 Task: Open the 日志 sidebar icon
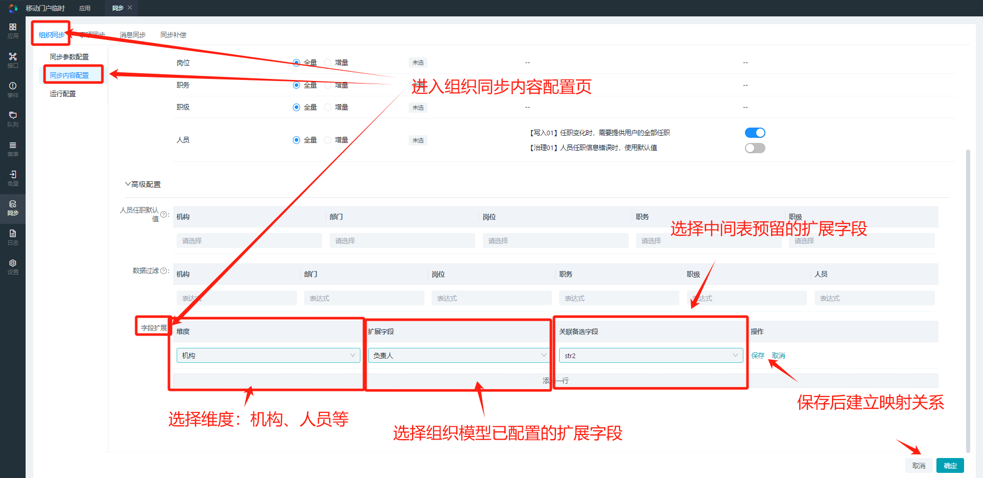pos(13,237)
